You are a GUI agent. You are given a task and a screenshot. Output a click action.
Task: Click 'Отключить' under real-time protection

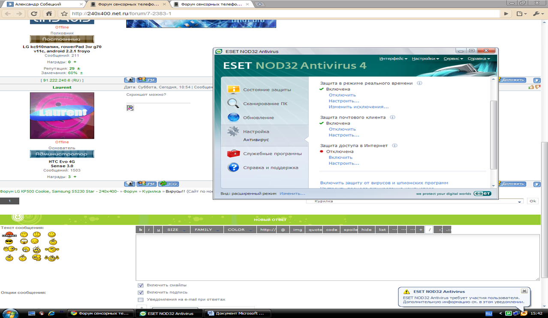click(x=342, y=95)
